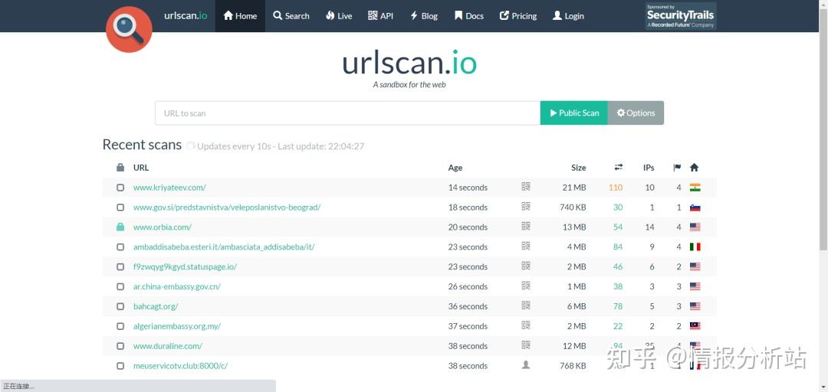
Task: Open the API nav item
Action: pos(381,16)
